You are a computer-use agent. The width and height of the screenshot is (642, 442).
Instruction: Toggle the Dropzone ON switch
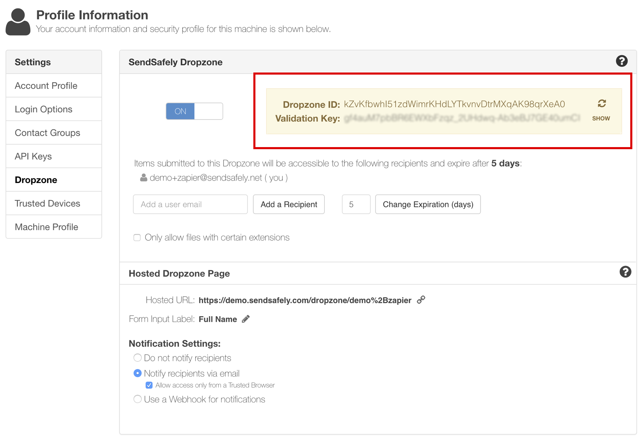[194, 111]
